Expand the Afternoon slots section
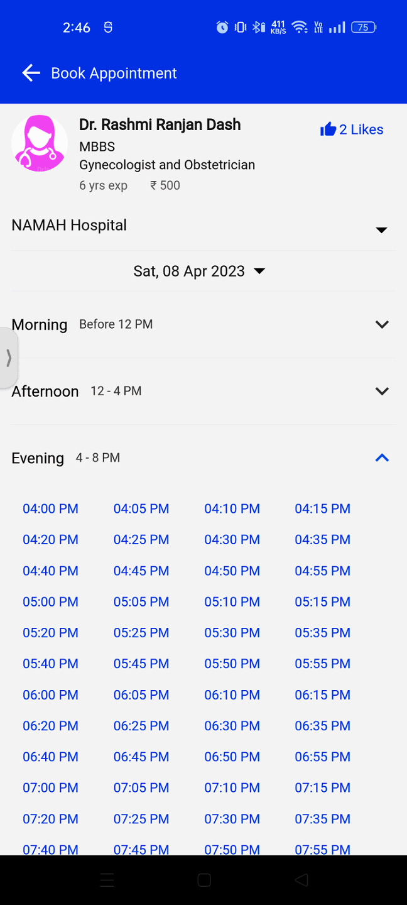The image size is (407, 905). click(x=382, y=391)
